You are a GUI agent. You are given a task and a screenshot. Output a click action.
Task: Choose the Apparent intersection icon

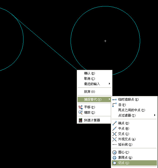click(x=114, y=139)
